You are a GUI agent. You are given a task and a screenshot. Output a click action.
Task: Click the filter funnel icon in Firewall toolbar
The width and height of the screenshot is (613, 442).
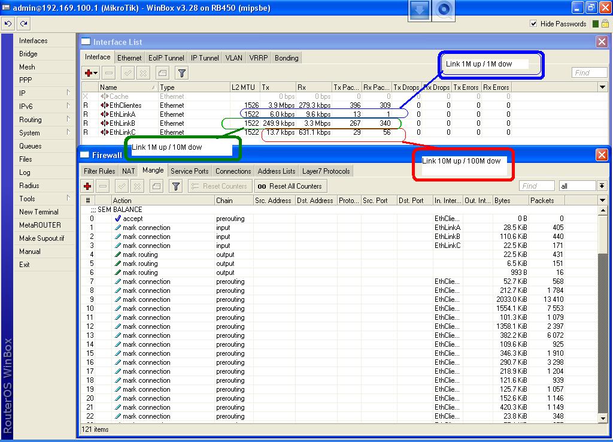pos(175,186)
